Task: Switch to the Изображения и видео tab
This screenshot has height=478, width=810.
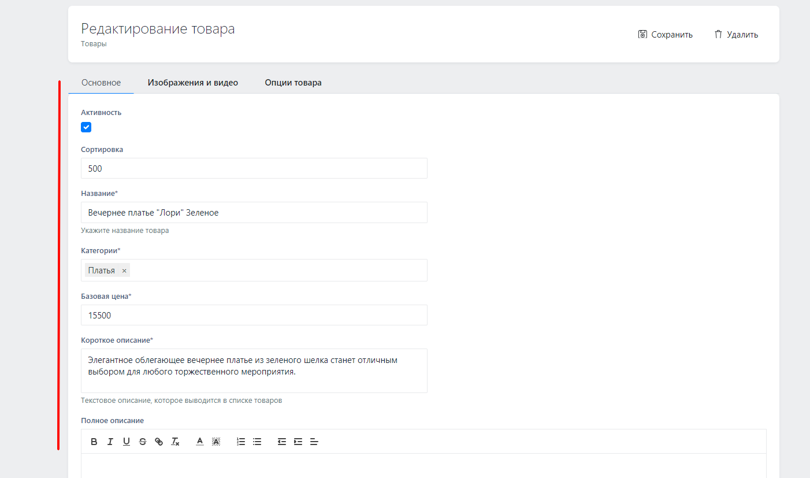Action: click(192, 83)
